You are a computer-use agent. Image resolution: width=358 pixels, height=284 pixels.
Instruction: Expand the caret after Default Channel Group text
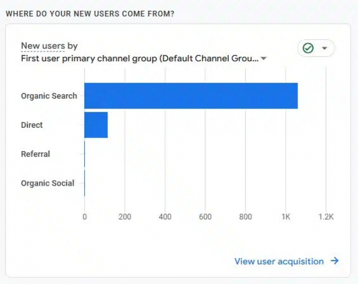click(x=264, y=59)
